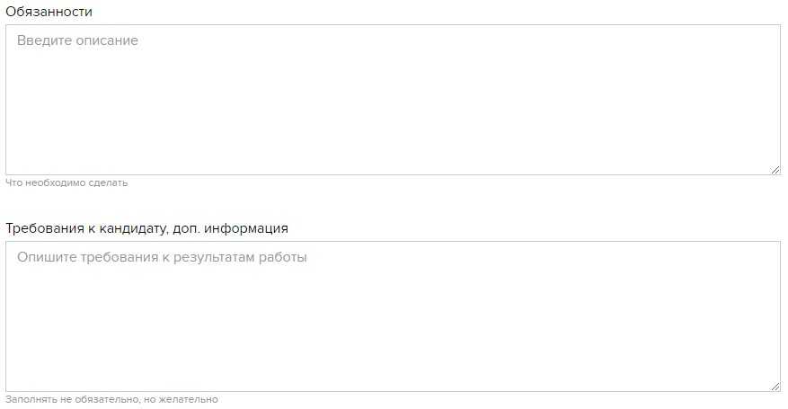Click the resize grip of the requirements field
The image size is (788, 409).
click(775, 386)
